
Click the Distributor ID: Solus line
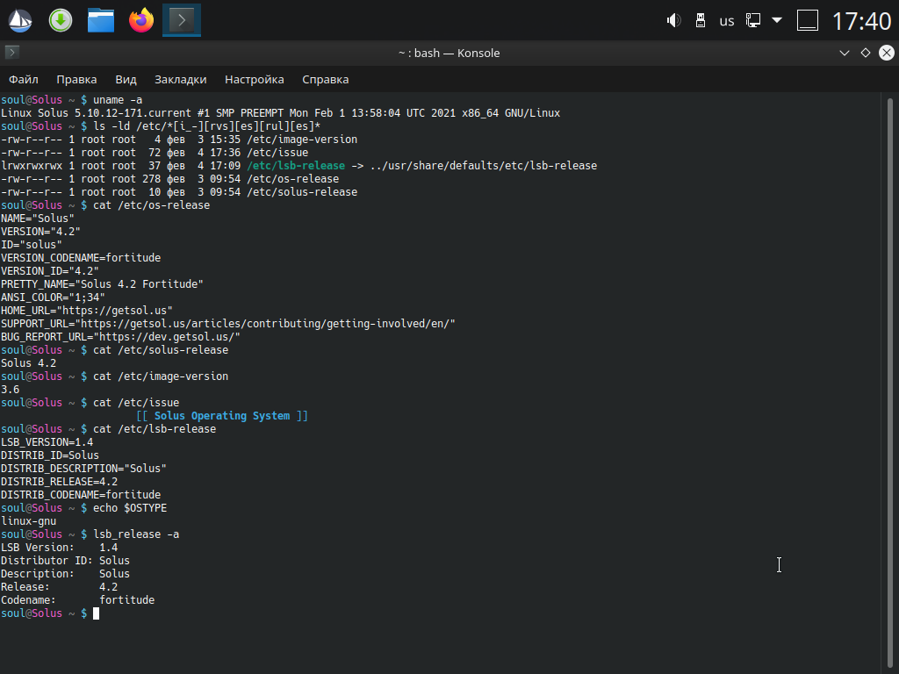pyautogui.click(x=65, y=561)
